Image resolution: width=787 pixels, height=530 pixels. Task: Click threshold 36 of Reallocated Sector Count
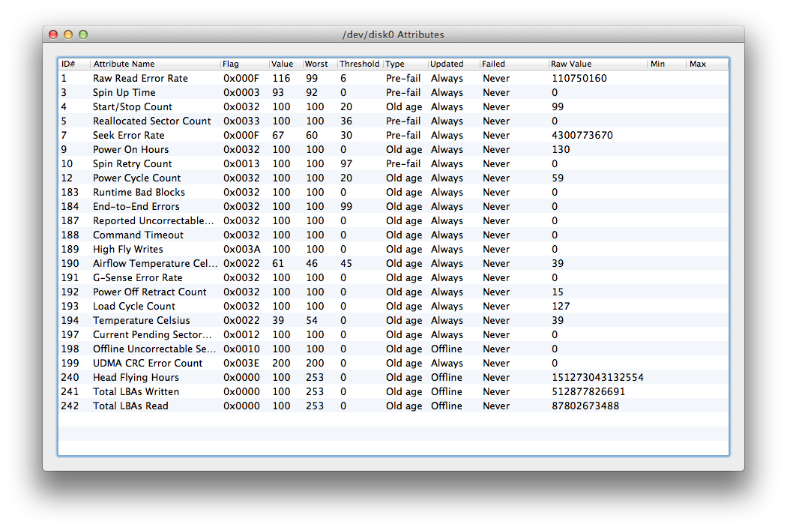tap(346, 121)
